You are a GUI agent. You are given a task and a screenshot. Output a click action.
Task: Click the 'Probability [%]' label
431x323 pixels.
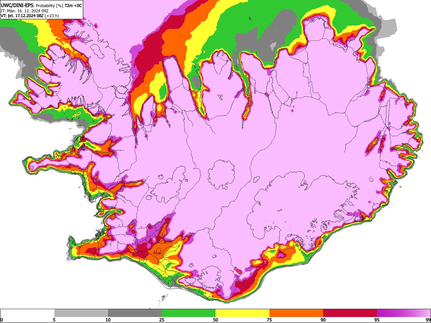[x=49, y=6]
